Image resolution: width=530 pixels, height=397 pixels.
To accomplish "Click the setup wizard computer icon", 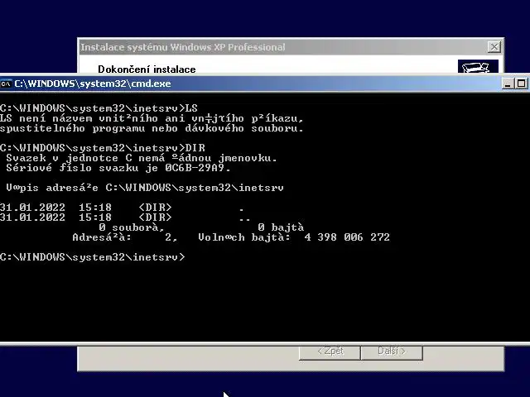I will pyautogui.click(x=478, y=66).
